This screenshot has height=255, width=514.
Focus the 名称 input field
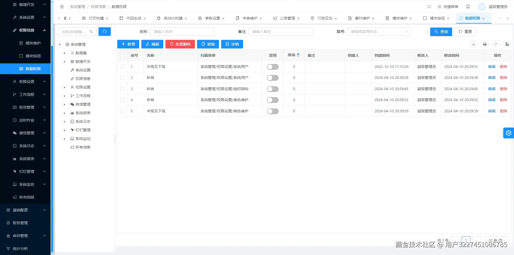pyautogui.click(x=182, y=32)
